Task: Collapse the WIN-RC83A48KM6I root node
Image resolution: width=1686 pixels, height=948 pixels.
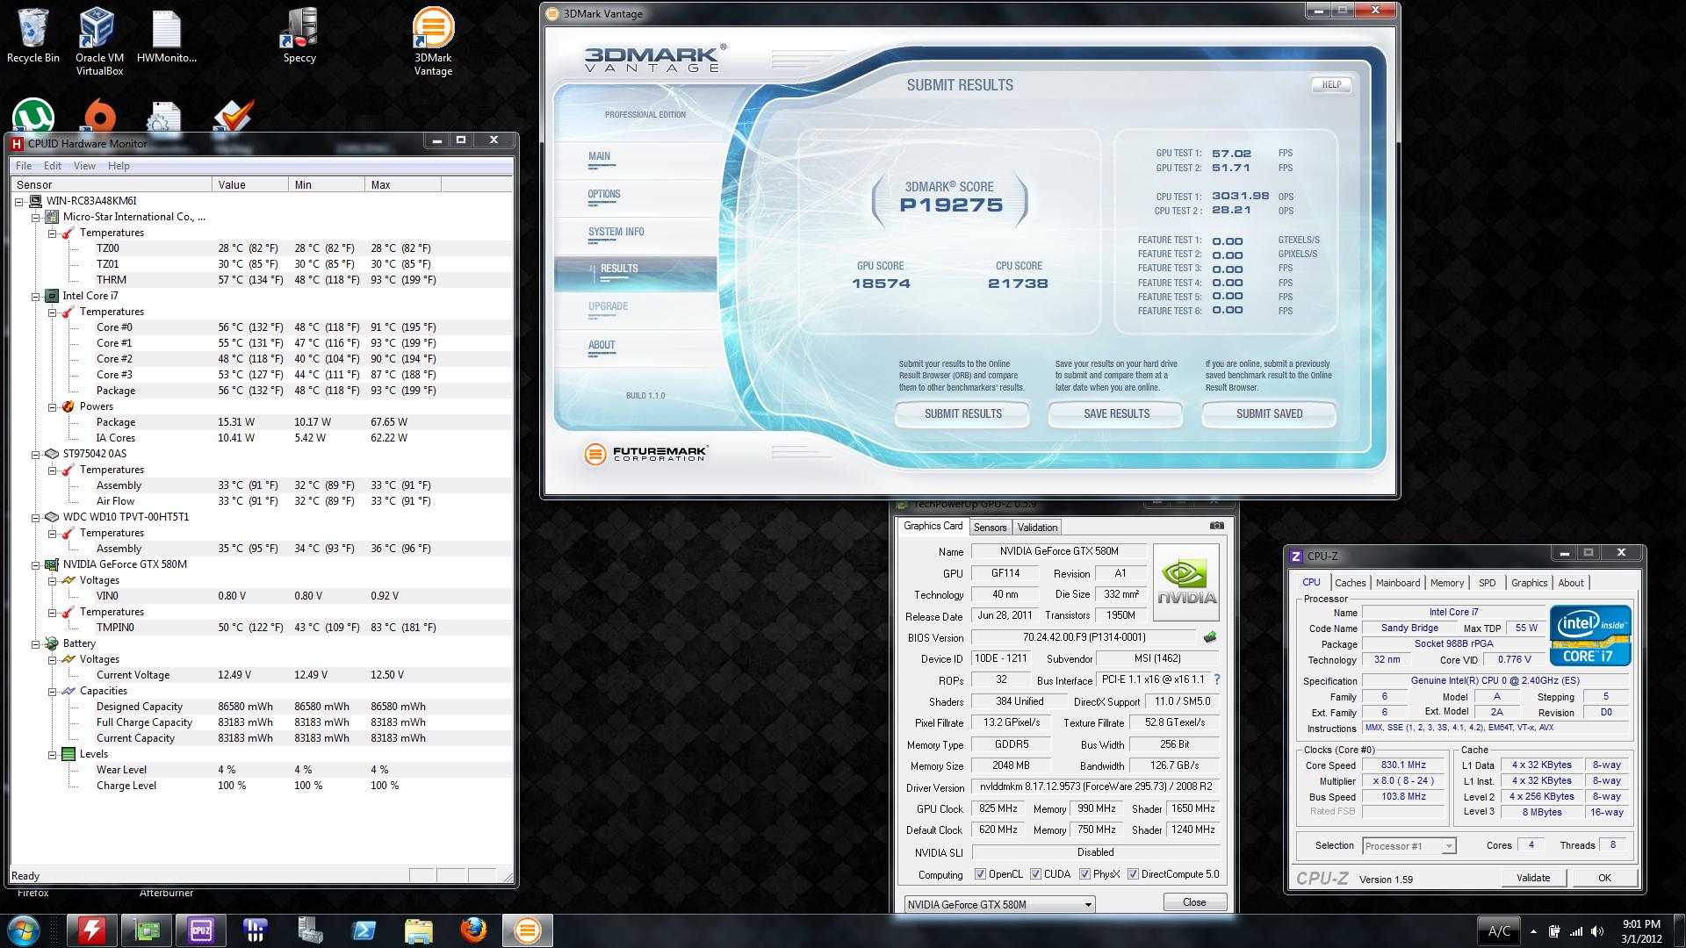Action: click(19, 201)
